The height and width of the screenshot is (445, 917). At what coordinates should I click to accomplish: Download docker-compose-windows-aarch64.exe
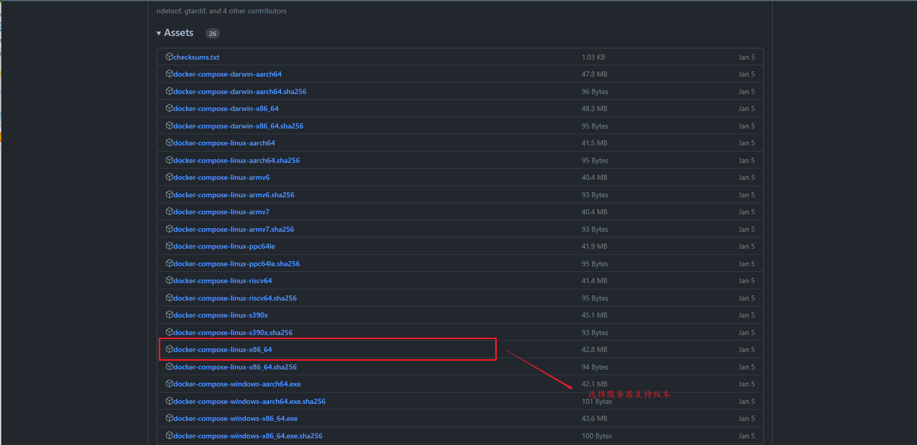[x=237, y=384]
